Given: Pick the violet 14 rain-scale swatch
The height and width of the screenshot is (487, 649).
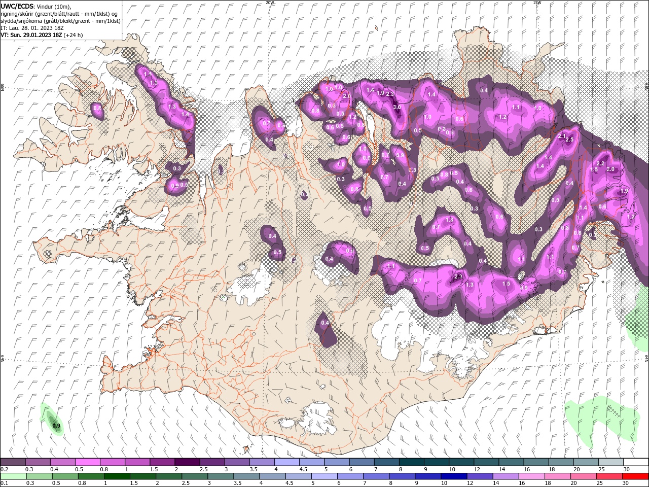Looking at the screenshot, I should [x=505, y=476].
